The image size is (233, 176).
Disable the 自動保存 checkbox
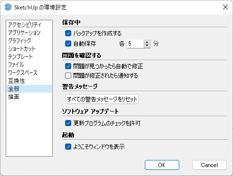[68, 44]
